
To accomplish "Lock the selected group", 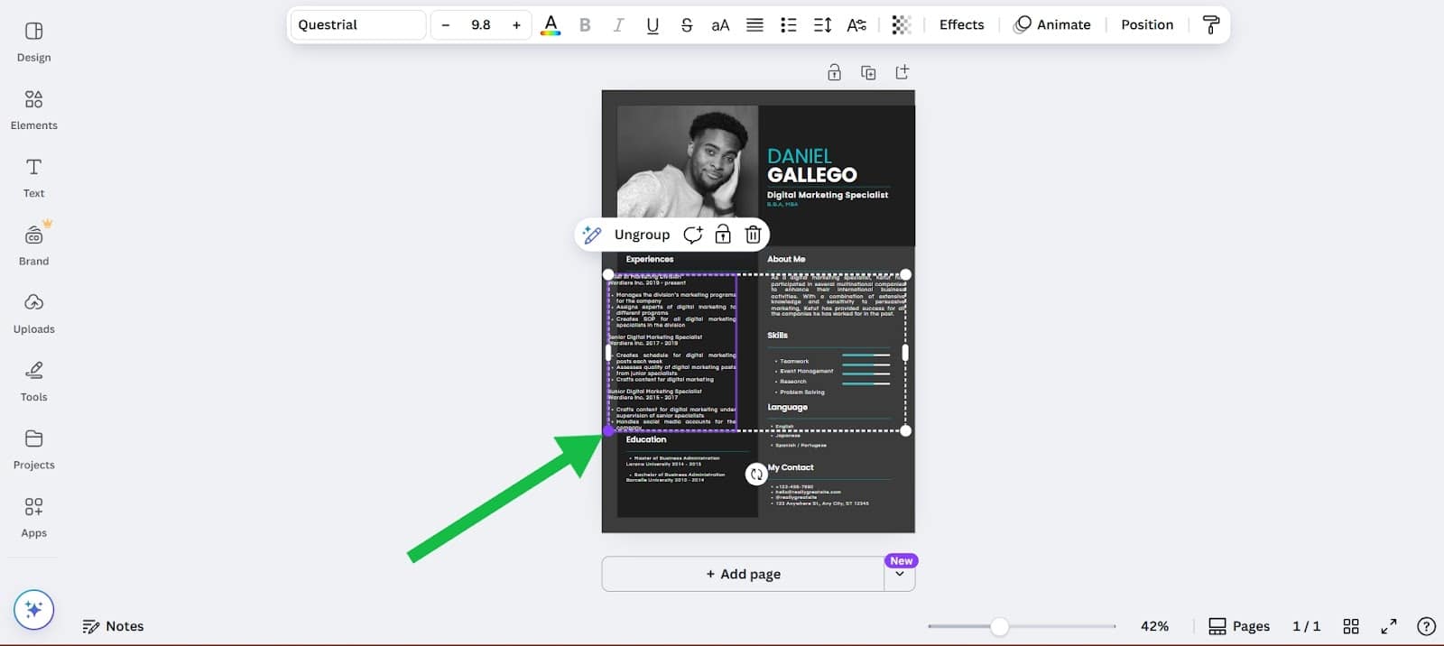I will [723, 235].
